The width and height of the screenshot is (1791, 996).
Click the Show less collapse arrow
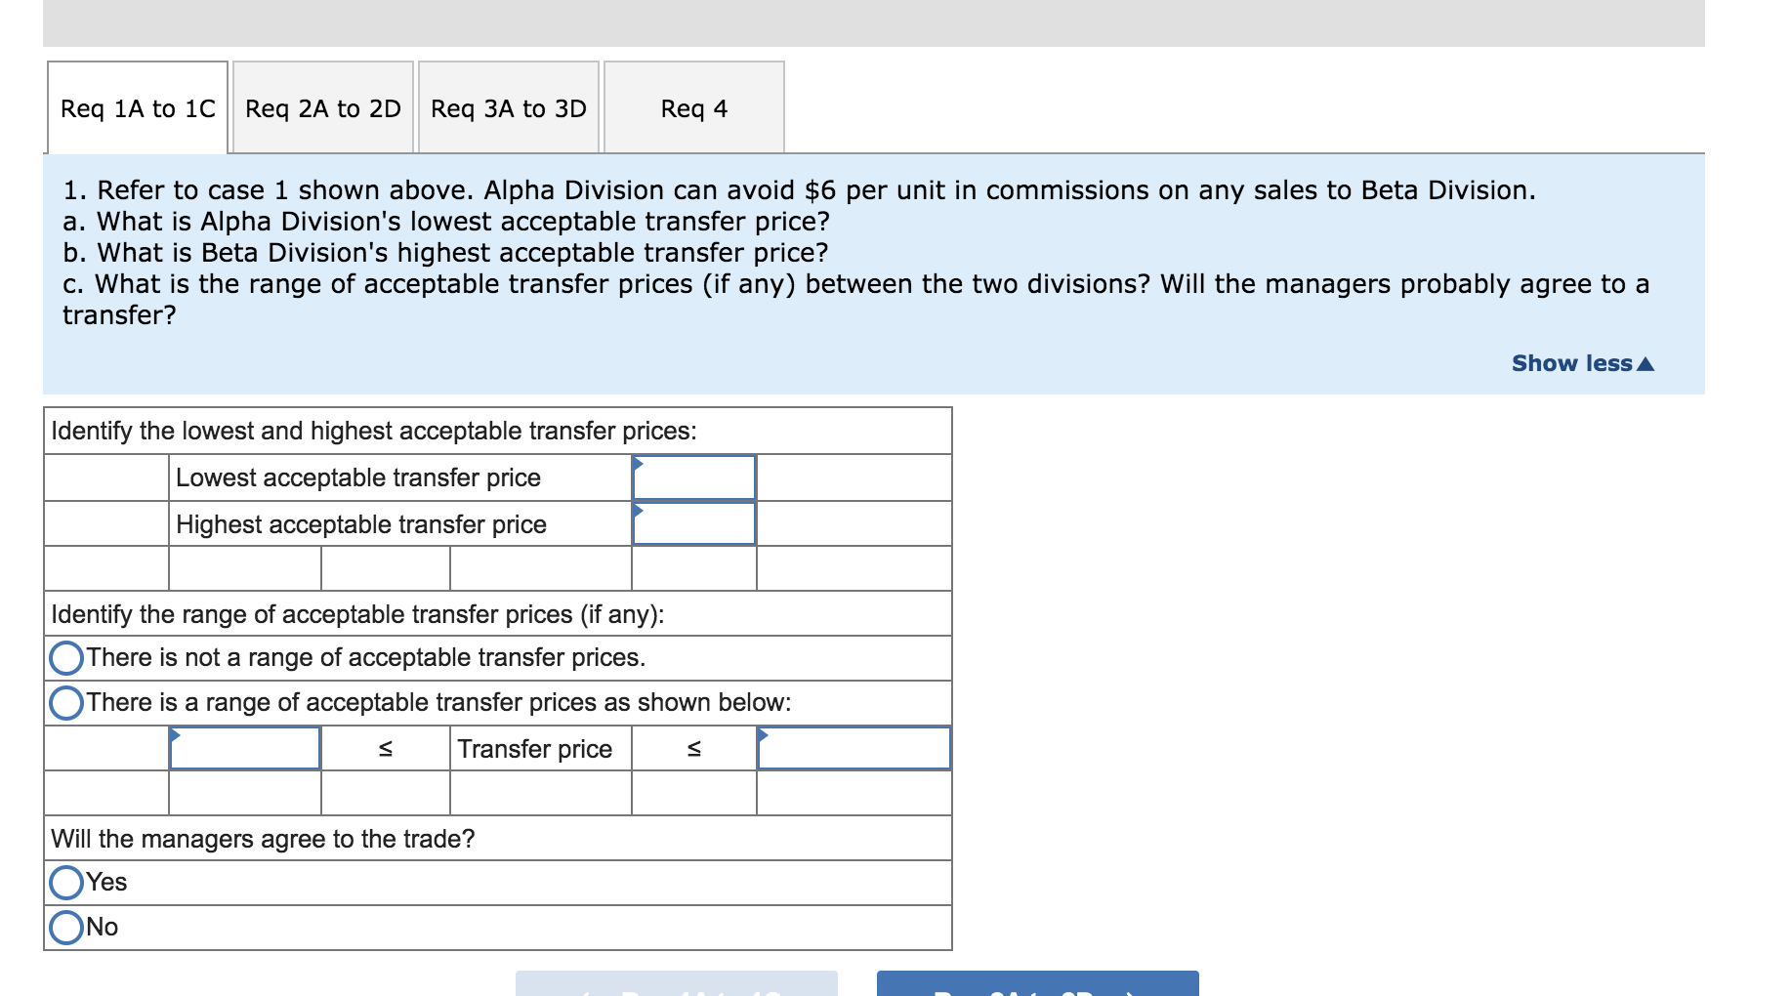pos(1648,363)
